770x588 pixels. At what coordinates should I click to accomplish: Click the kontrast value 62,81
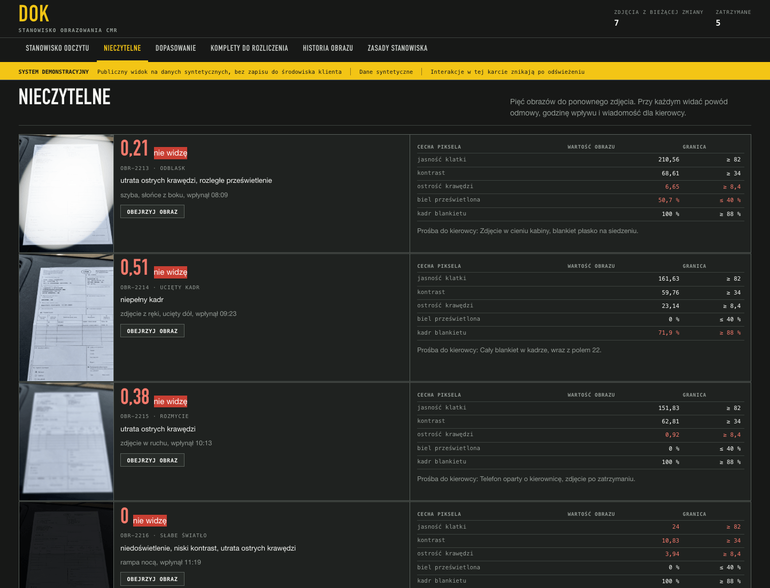671,421
